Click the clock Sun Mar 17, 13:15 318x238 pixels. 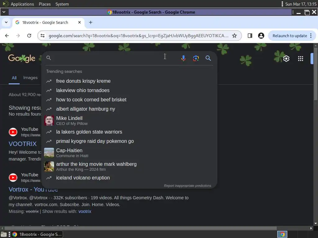point(301,4)
